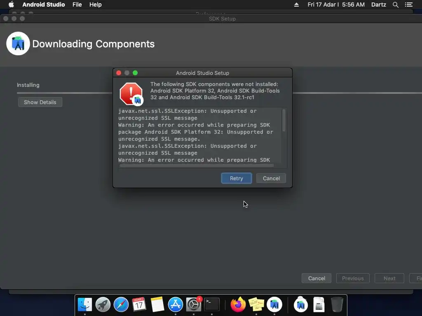422x316 pixels.
Task: Open the Android Studio installer icon in the Dock
Action: coord(300,304)
